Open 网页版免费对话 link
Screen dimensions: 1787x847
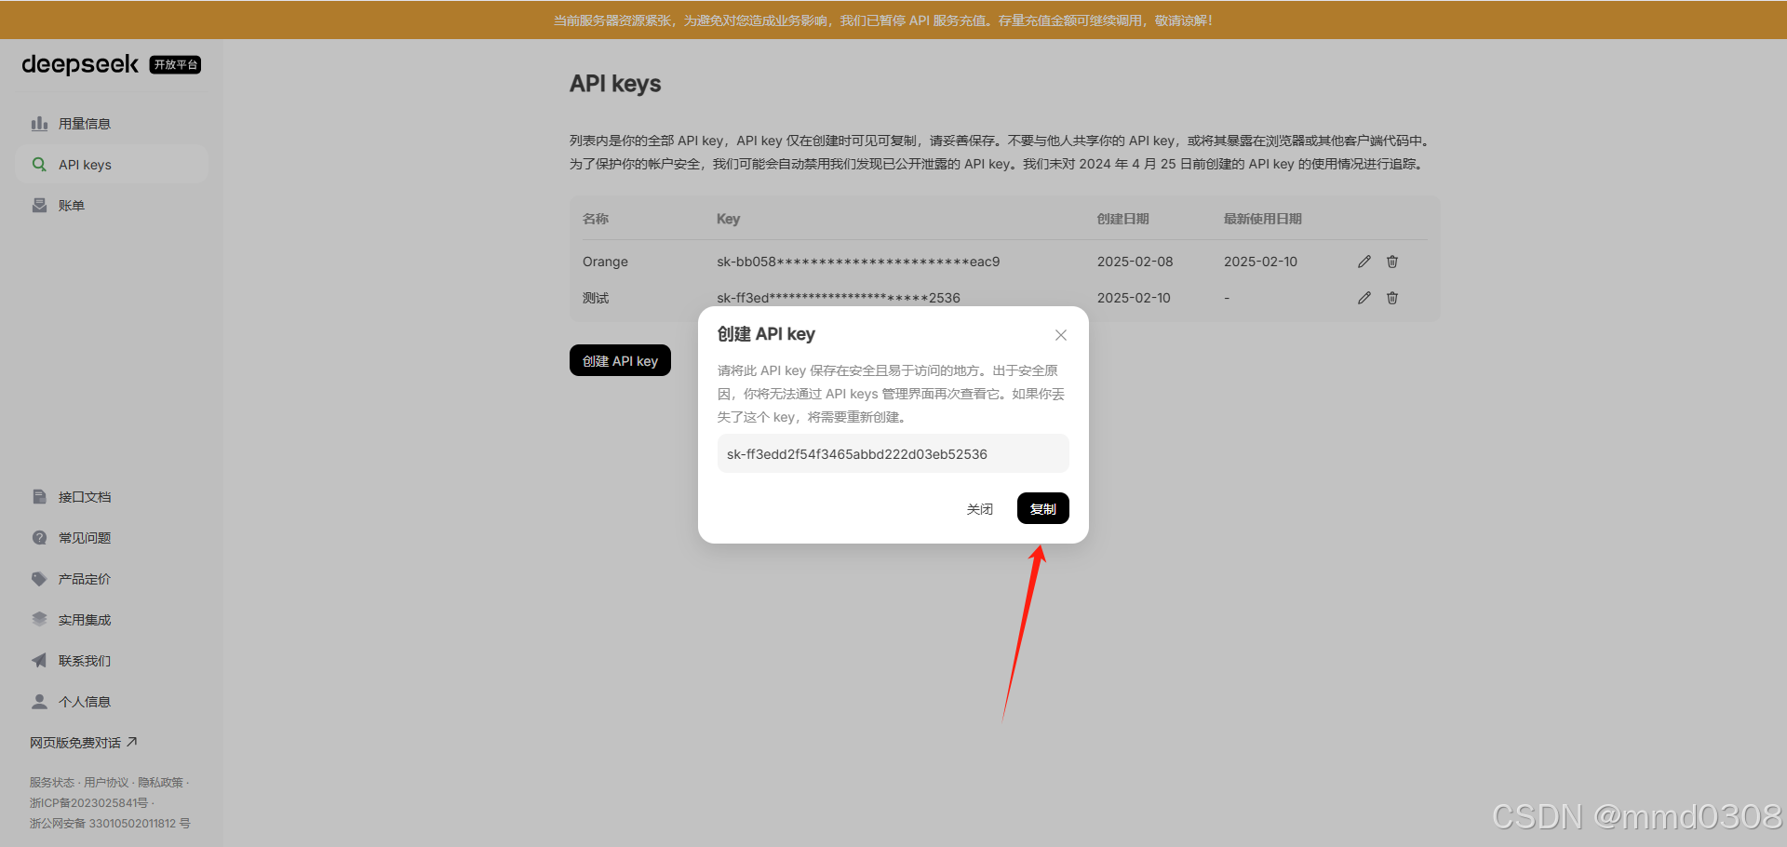pos(75,743)
